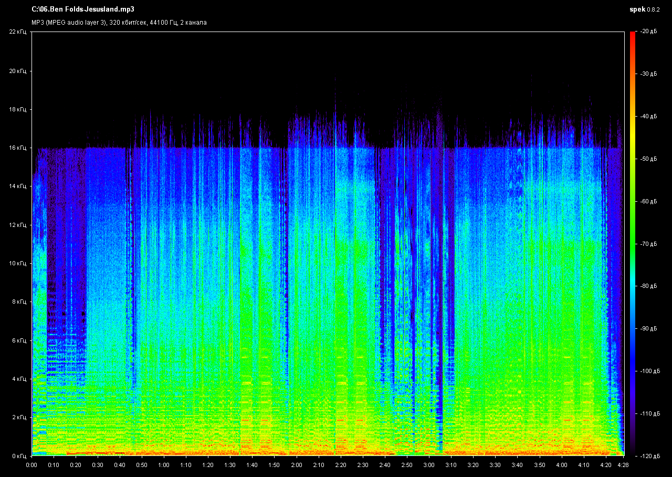This screenshot has width=672, height=477.
Task: Click the 0 кГц frequency axis label
Action: [18, 456]
